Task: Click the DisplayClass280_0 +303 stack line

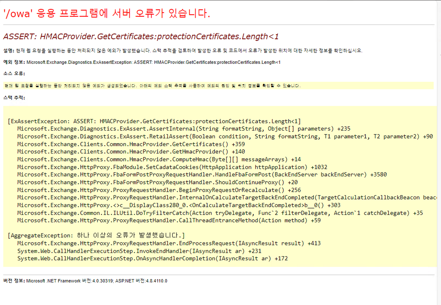Action: coord(179,205)
